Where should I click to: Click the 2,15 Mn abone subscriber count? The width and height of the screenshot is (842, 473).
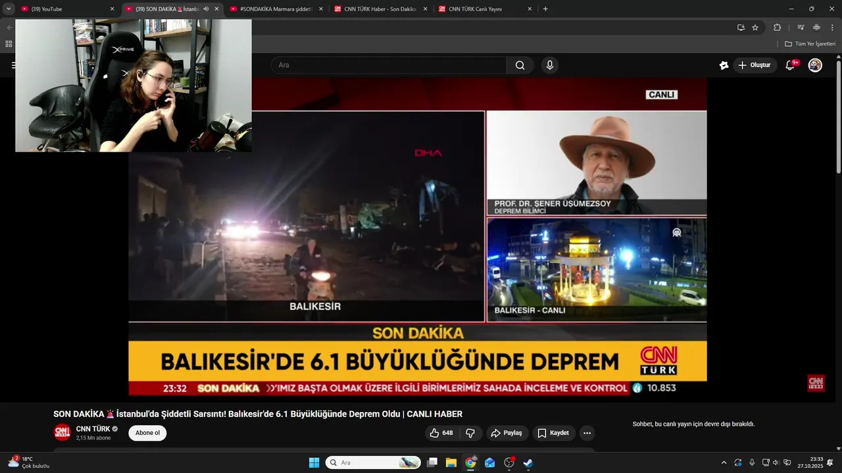(x=93, y=438)
